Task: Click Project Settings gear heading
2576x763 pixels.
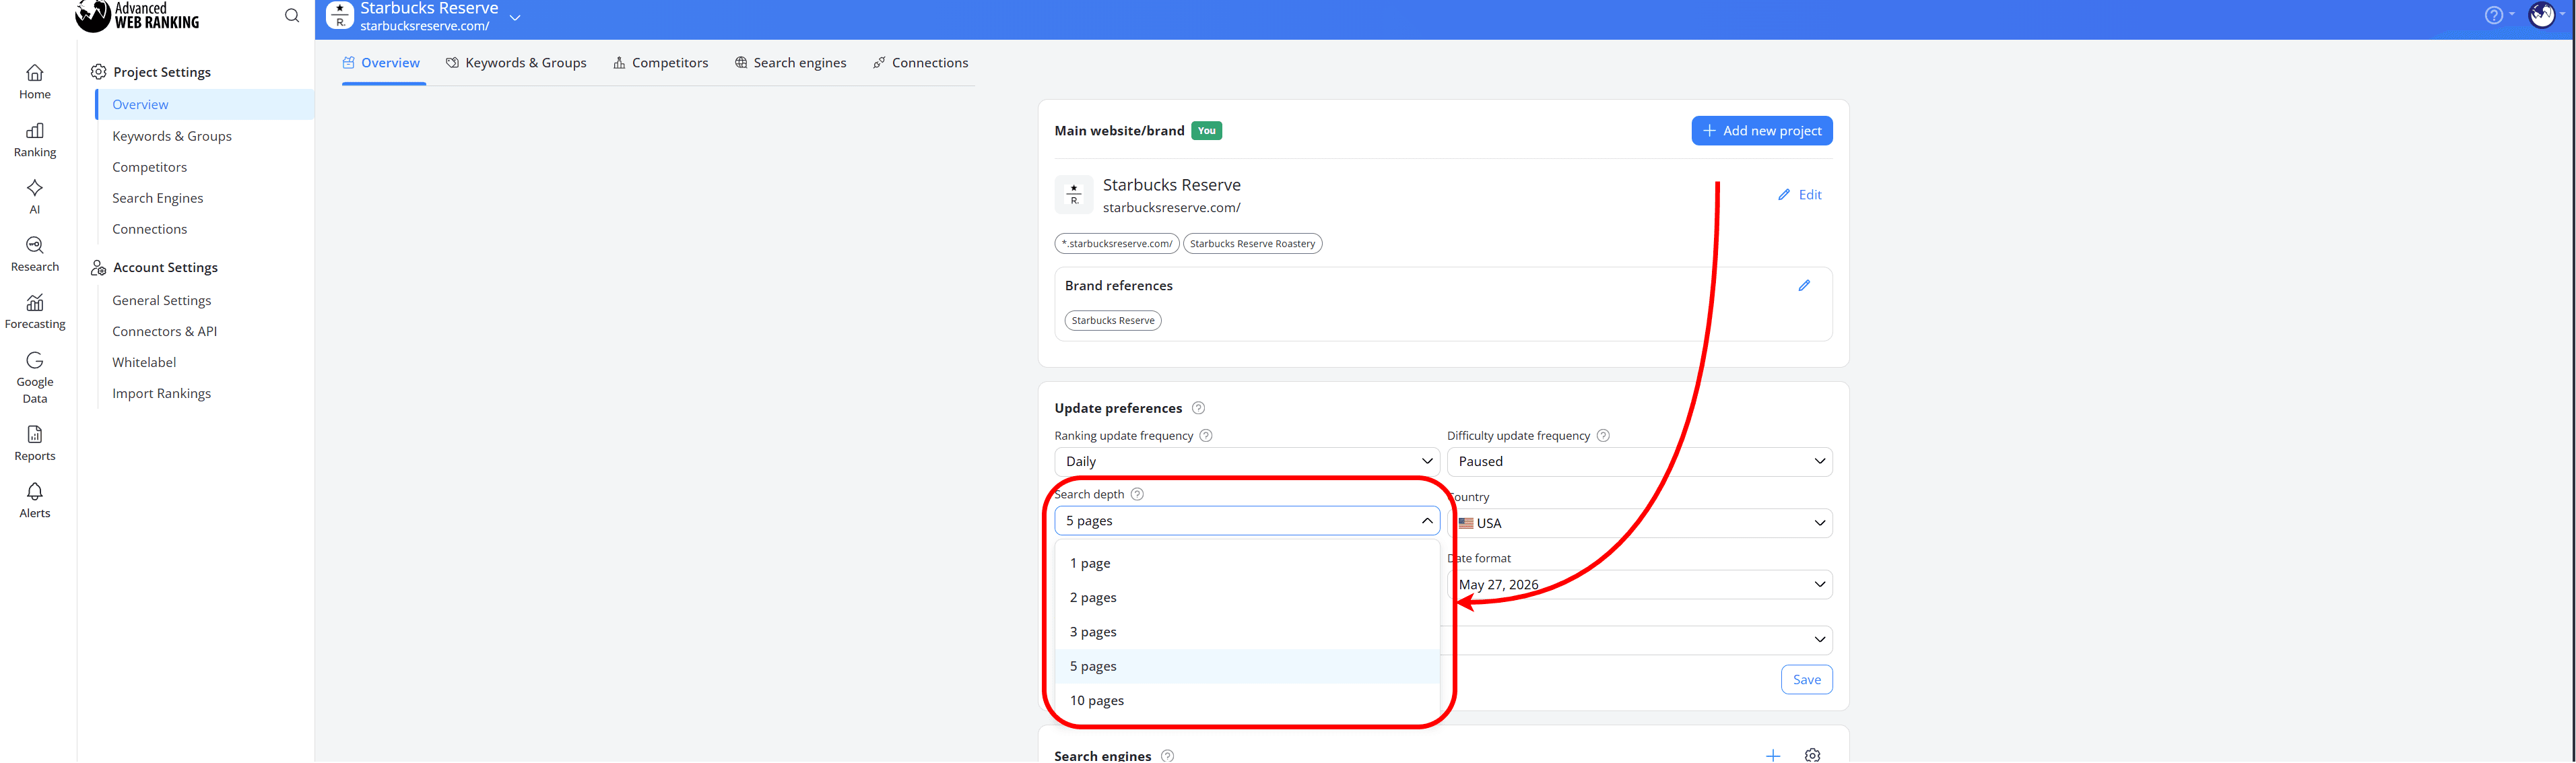Action: point(98,72)
